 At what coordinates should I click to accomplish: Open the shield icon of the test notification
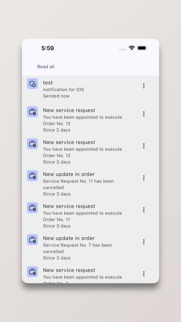pyautogui.click(x=32, y=84)
